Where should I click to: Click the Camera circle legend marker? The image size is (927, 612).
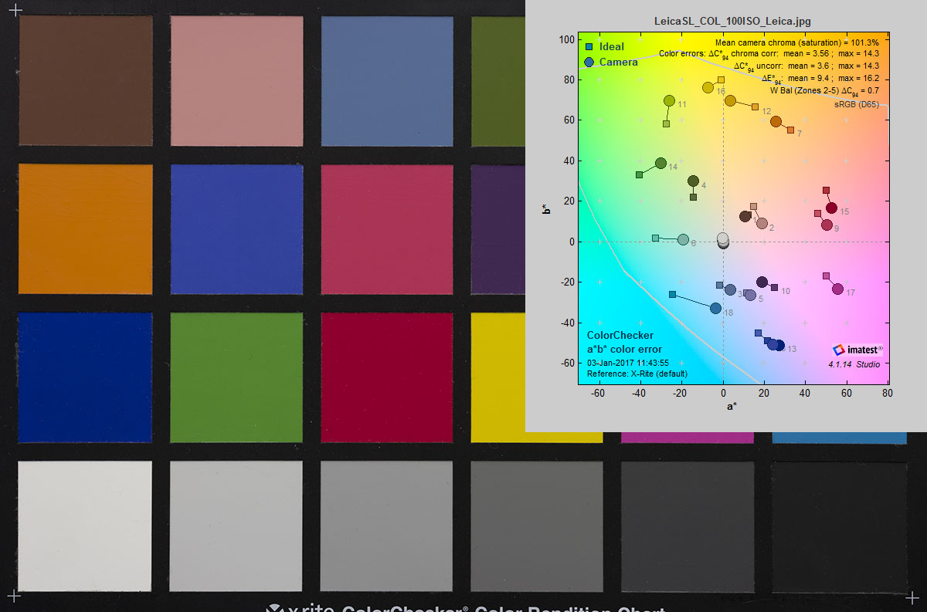tap(589, 62)
